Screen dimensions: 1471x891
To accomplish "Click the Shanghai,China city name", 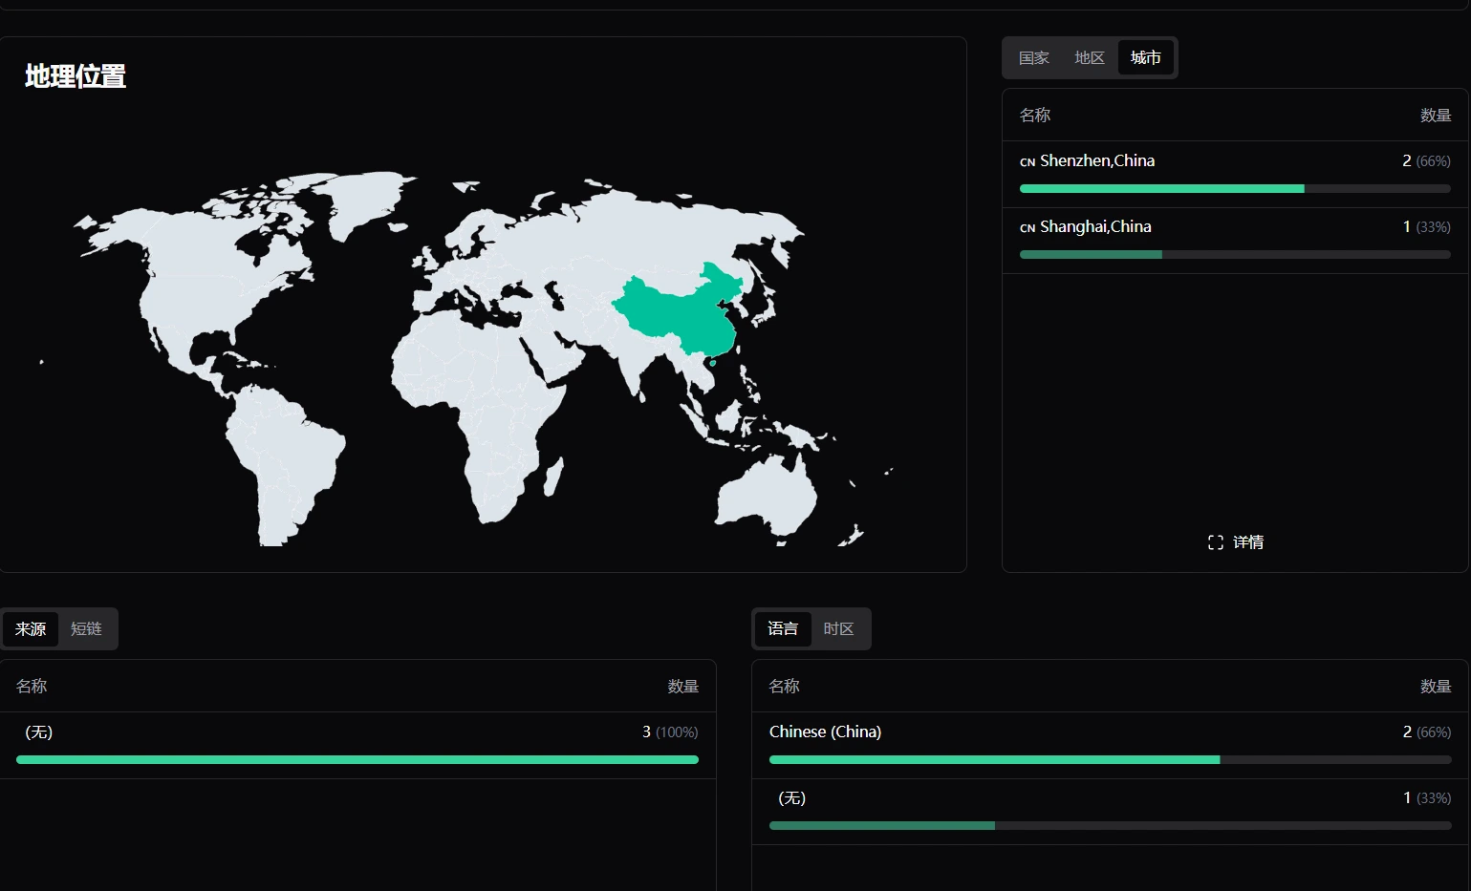I will (1095, 227).
